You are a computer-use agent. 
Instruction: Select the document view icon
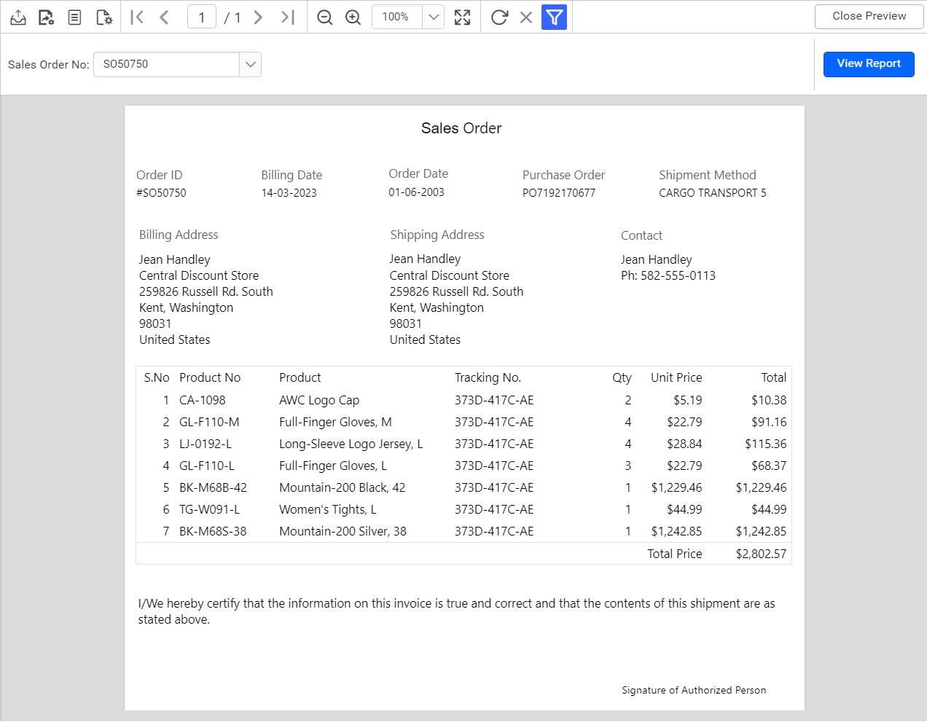coord(74,17)
